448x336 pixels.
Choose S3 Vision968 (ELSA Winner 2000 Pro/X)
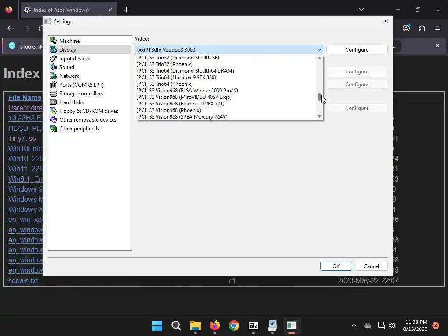click(226, 91)
